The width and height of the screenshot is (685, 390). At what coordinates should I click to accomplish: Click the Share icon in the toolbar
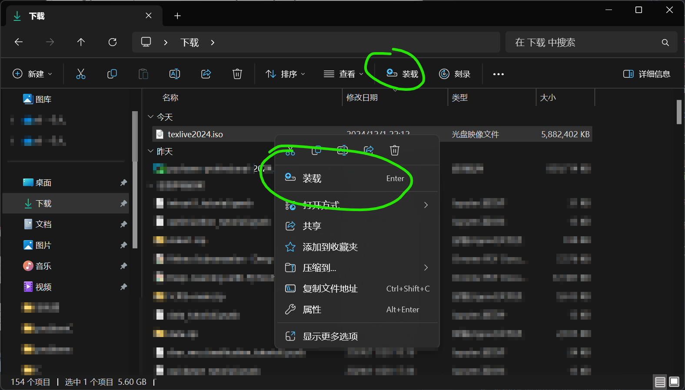coord(206,74)
